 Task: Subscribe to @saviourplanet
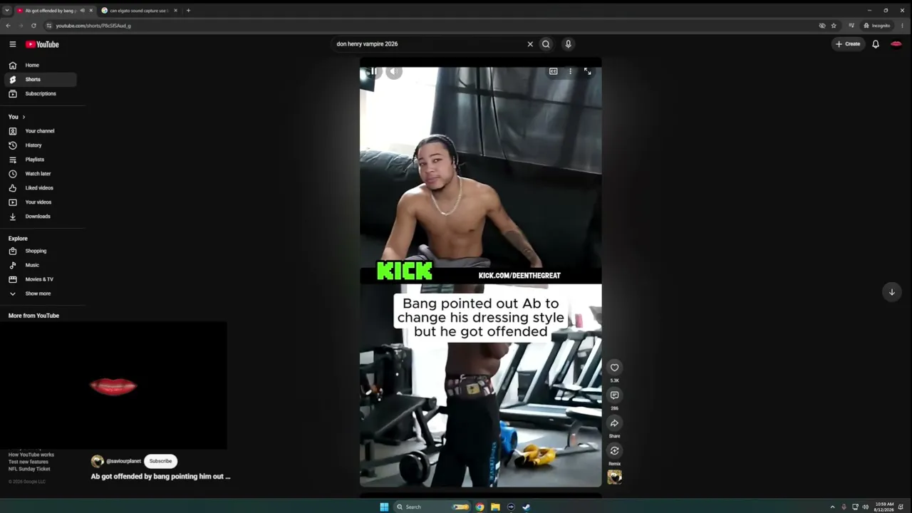coord(160,461)
